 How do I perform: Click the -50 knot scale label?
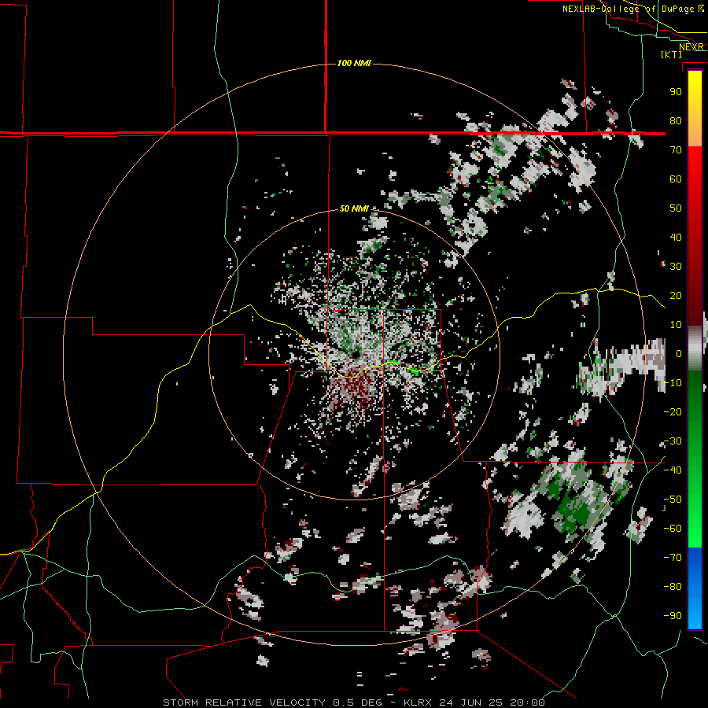click(673, 500)
